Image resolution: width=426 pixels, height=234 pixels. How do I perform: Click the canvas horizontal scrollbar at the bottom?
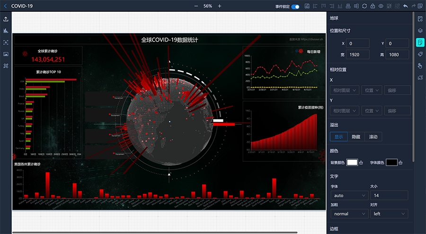pyautogui.click(x=155, y=233)
